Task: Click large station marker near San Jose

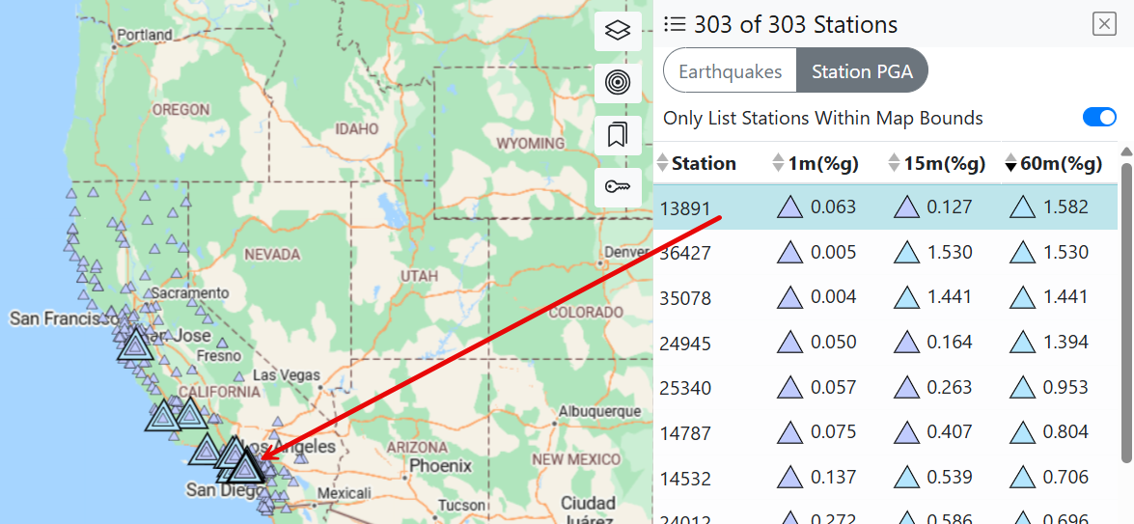Action: tap(134, 345)
